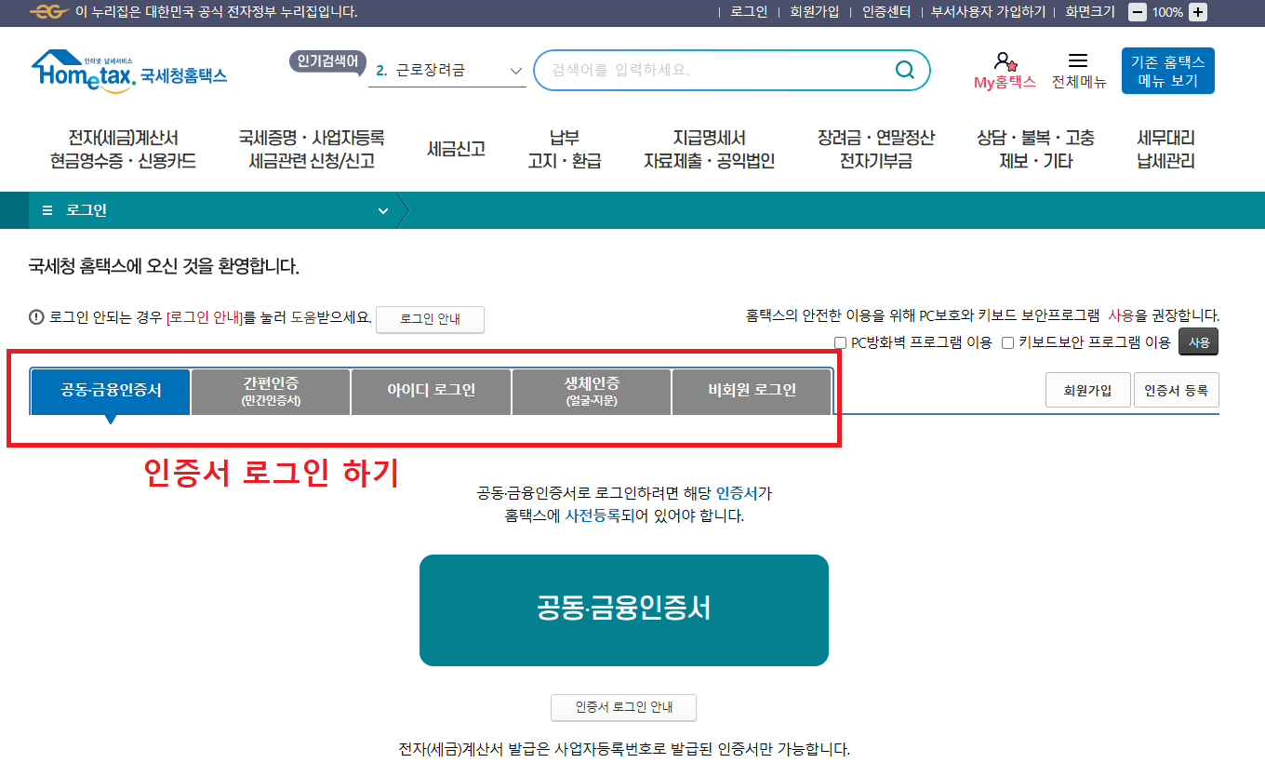Open 장려금·연말정산 전자기부금 menu

pos(876,150)
